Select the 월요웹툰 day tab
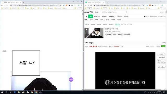The image size is (167, 94). click(x=93, y=25)
